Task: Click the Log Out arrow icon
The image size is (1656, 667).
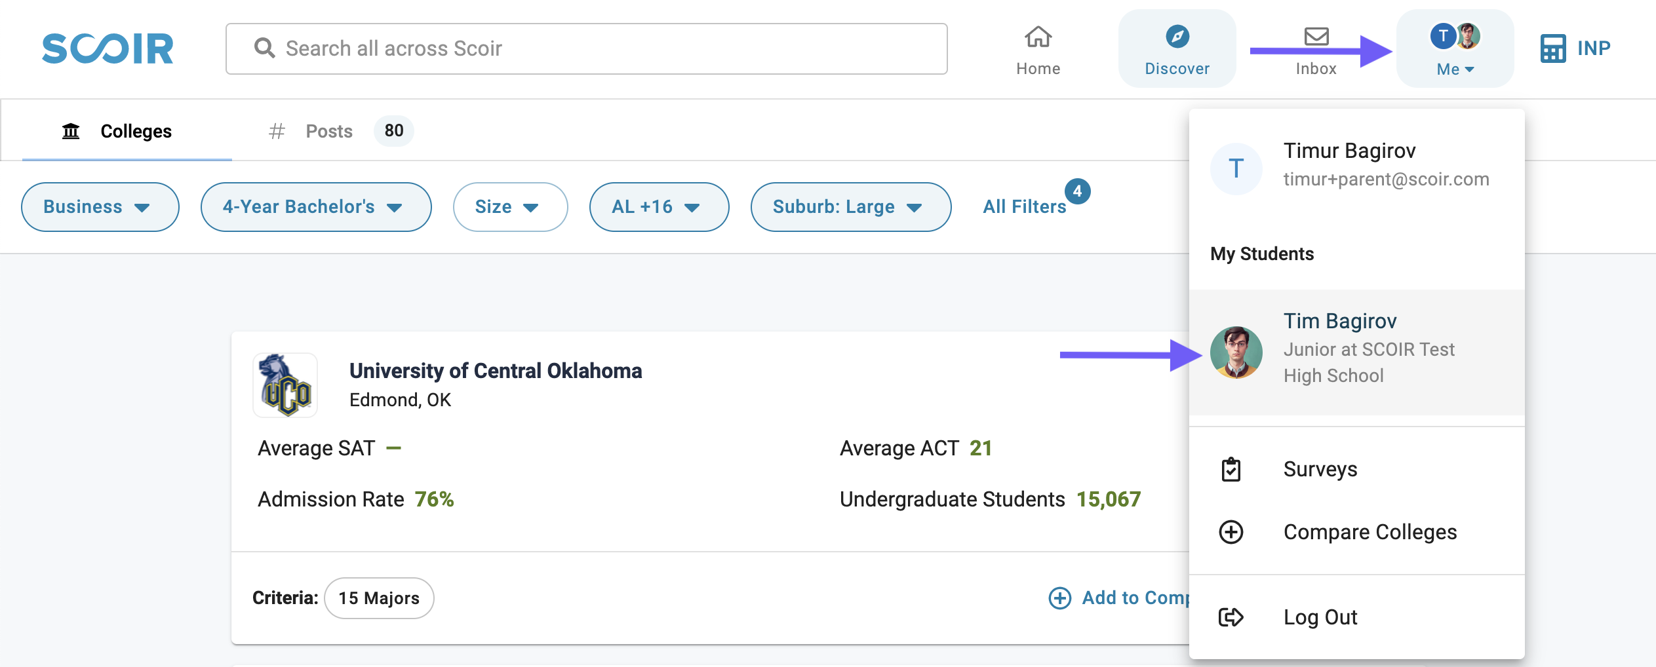Action: click(x=1231, y=617)
